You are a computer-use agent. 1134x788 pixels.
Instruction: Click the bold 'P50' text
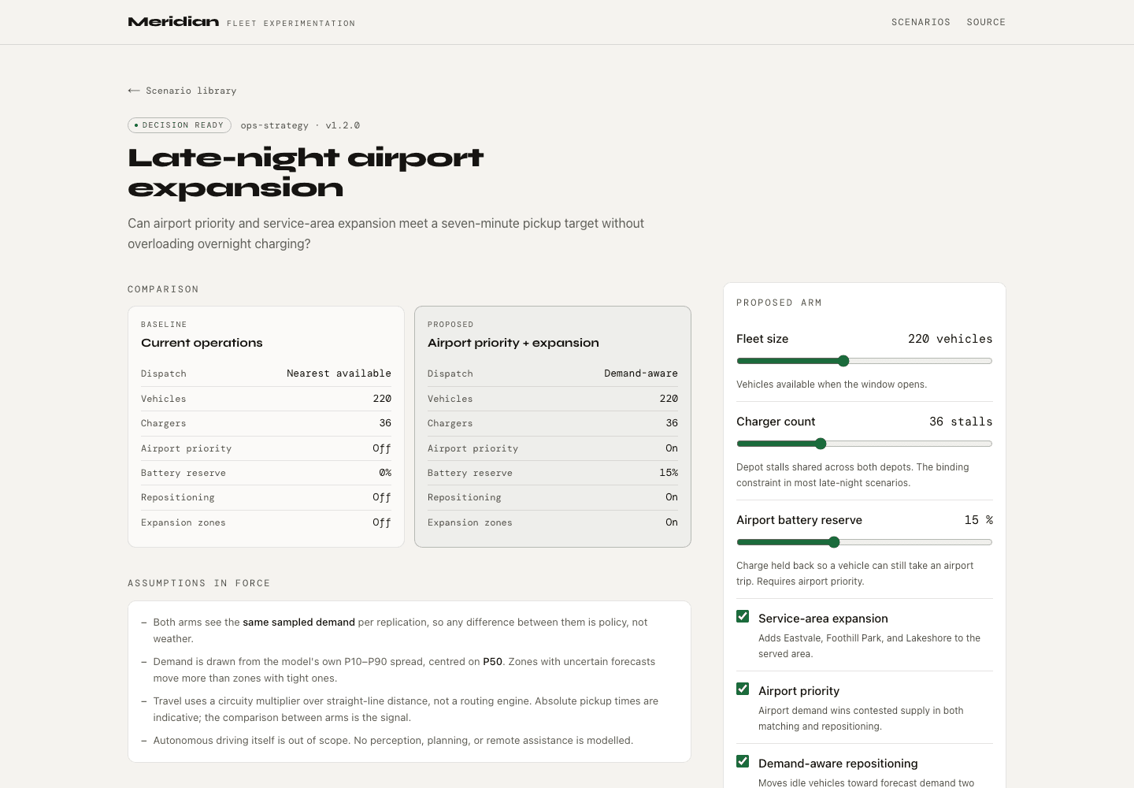pyautogui.click(x=492, y=661)
